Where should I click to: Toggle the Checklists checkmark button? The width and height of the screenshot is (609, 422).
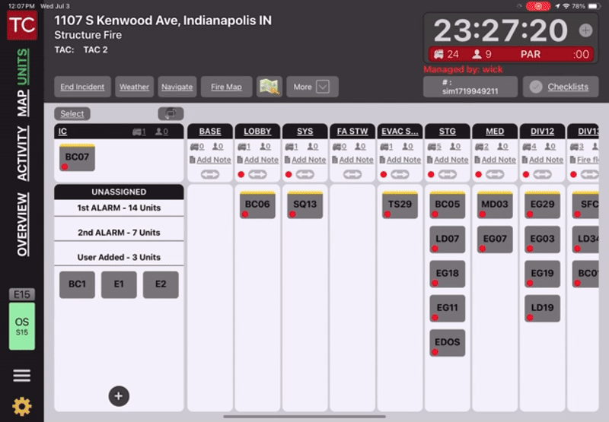click(x=535, y=87)
